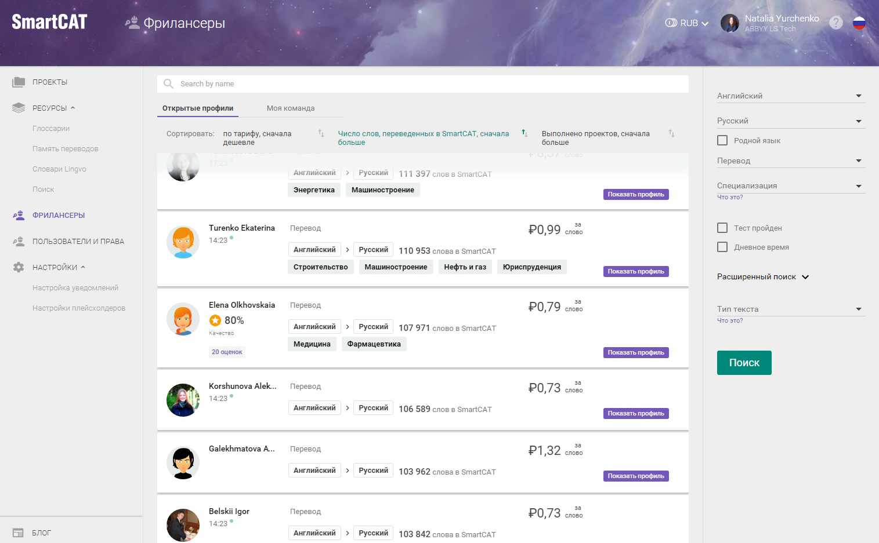This screenshot has width=879, height=543.
Task: Toggle sort arrows for Выполнено проектов
Action: pyautogui.click(x=671, y=133)
